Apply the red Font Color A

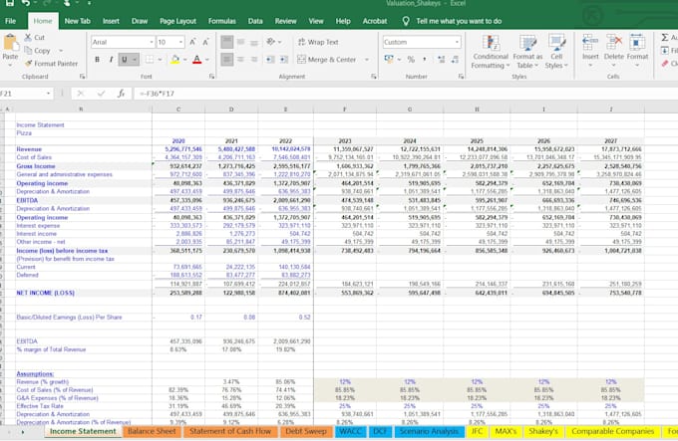pyautogui.click(x=196, y=60)
